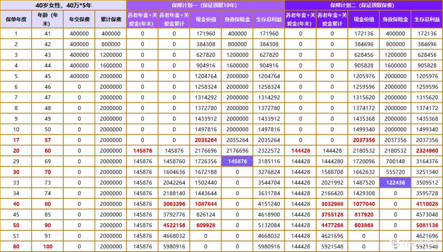Select the red age cell 100
This screenshot has height=252, width=443.
(x=48, y=247)
